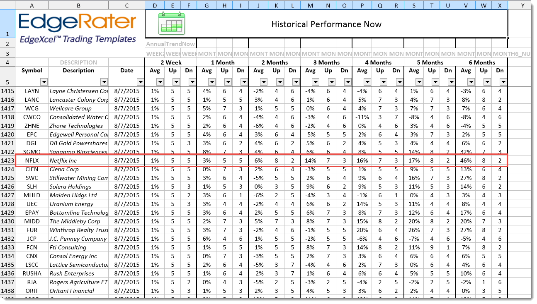This screenshot has height=304, width=537.
Task: Select row 1415 header
Action: point(7,91)
